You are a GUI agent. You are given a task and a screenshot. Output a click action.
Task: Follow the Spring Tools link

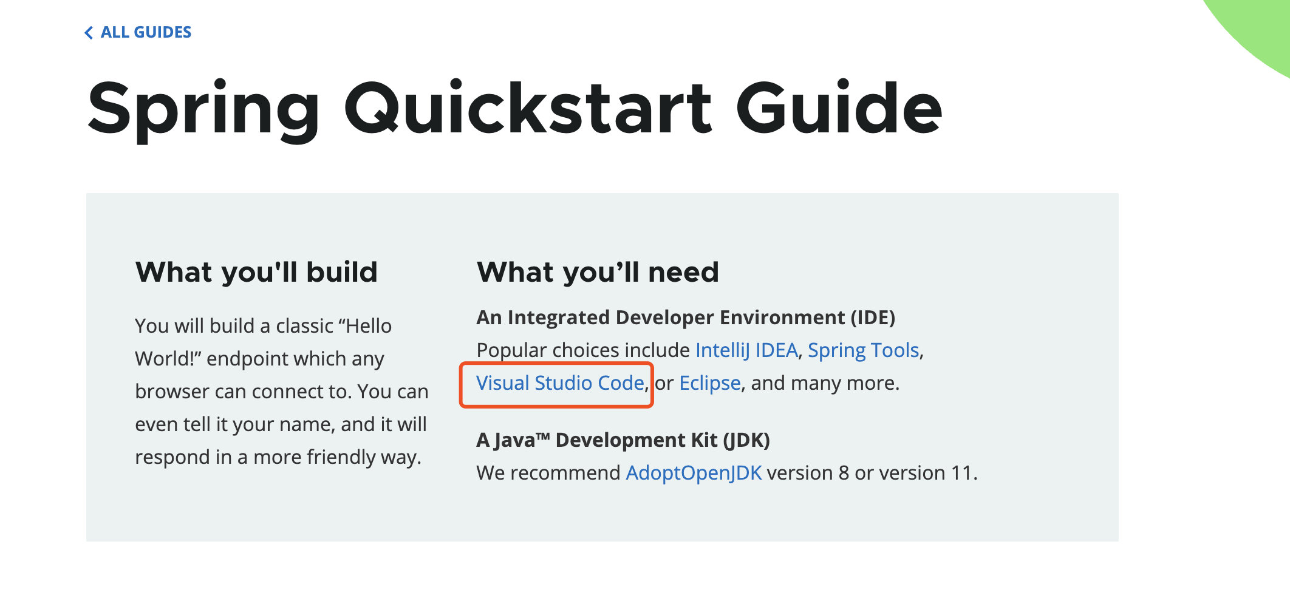(863, 350)
